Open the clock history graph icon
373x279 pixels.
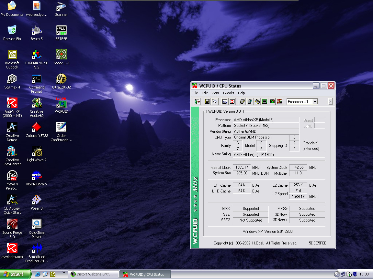225,102
